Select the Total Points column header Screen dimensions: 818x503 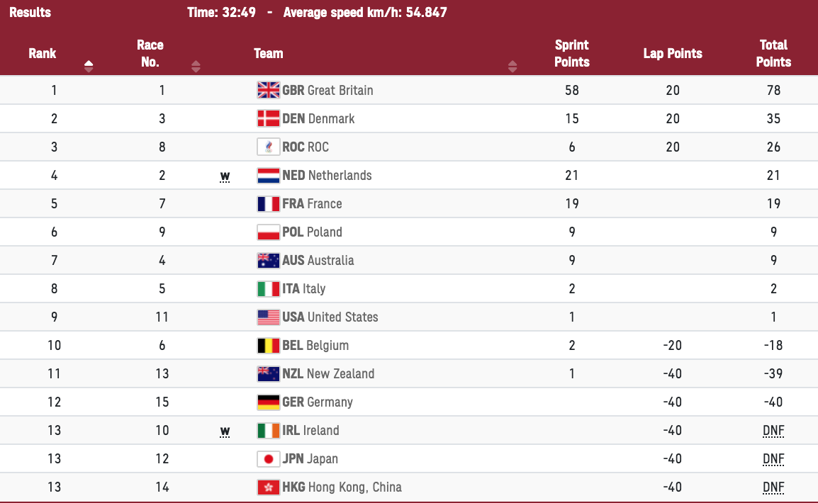point(773,53)
